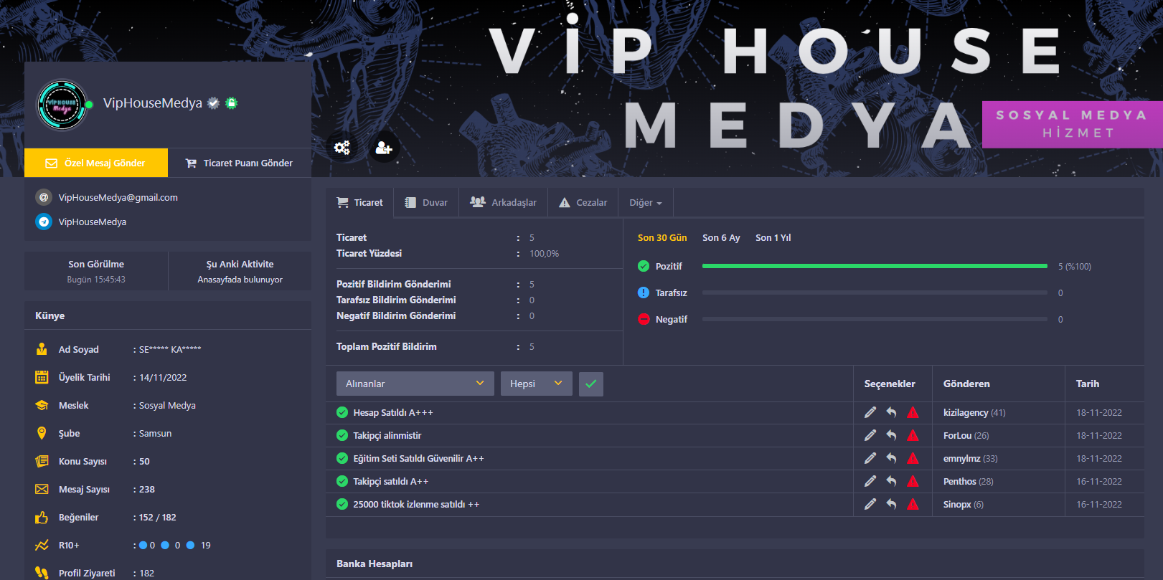This screenshot has height=580, width=1163.
Task: Report the 'Eğitim Seti Satıldı' feedback
Action: pos(913,458)
